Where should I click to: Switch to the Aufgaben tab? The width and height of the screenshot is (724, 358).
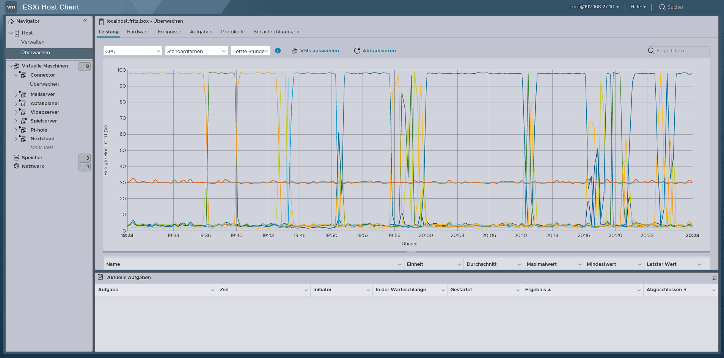point(201,32)
